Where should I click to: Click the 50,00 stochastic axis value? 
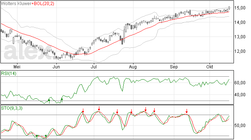tap(240, 126)
